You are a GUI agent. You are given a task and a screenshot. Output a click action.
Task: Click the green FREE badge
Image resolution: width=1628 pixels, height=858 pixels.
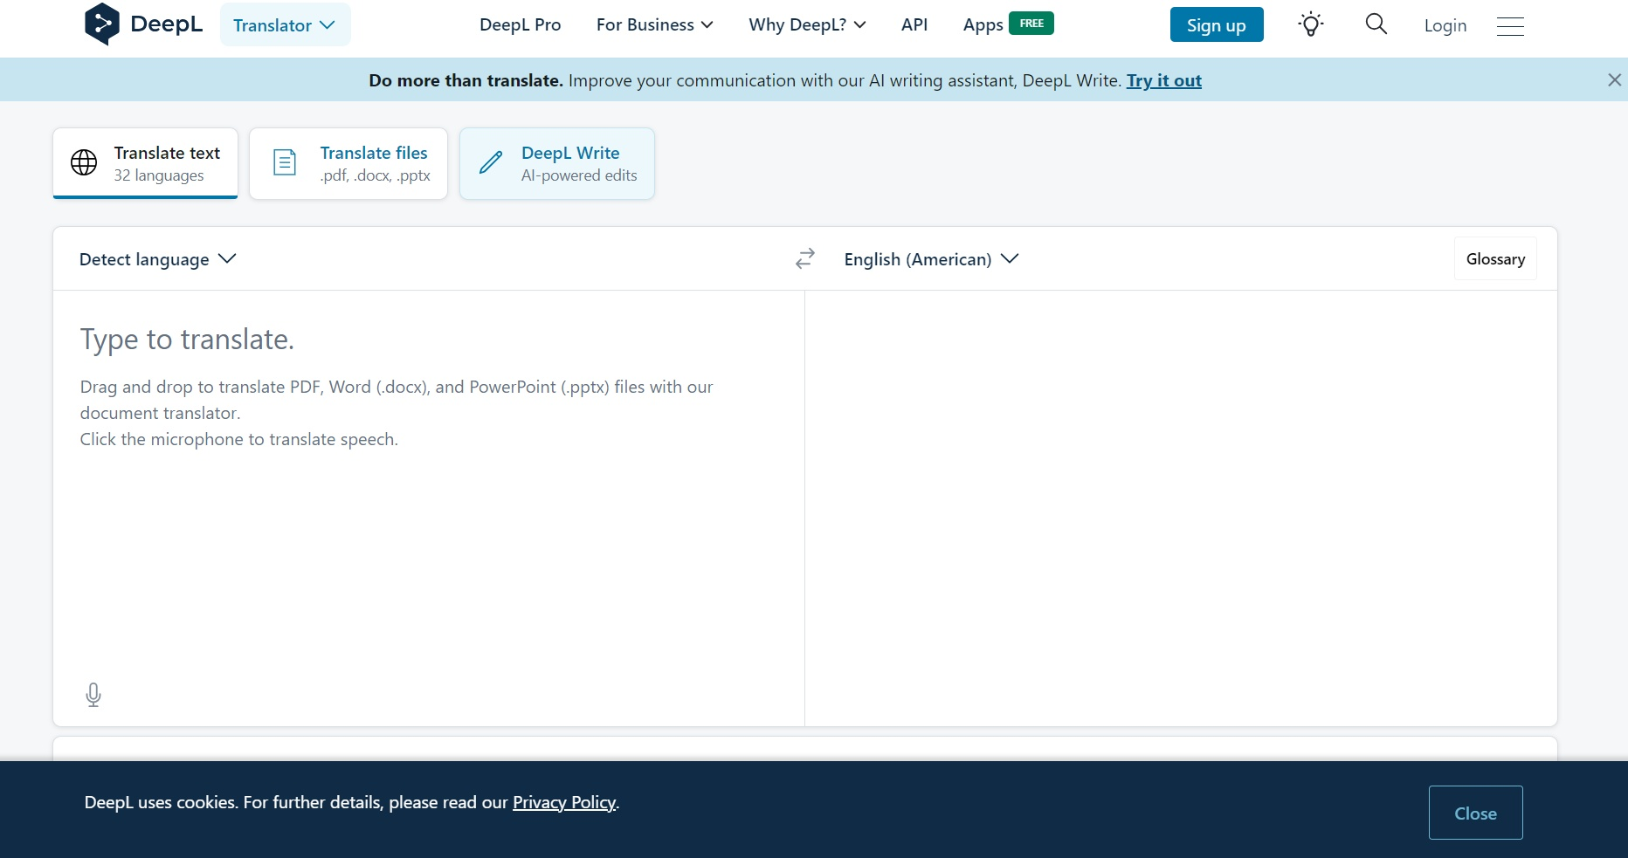point(1031,24)
